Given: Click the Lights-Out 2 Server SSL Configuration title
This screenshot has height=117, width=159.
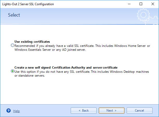Looking at the screenshot, I should (28, 4).
